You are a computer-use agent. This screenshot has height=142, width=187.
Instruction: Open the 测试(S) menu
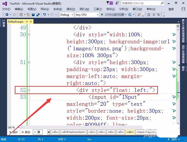[111, 9]
